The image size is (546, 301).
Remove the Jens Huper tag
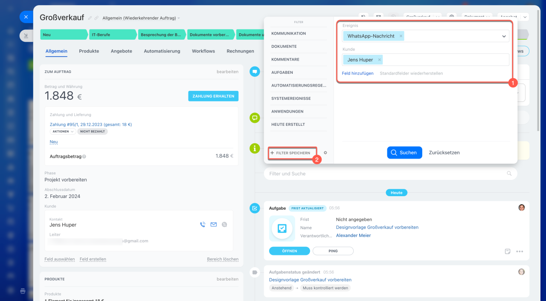(379, 60)
